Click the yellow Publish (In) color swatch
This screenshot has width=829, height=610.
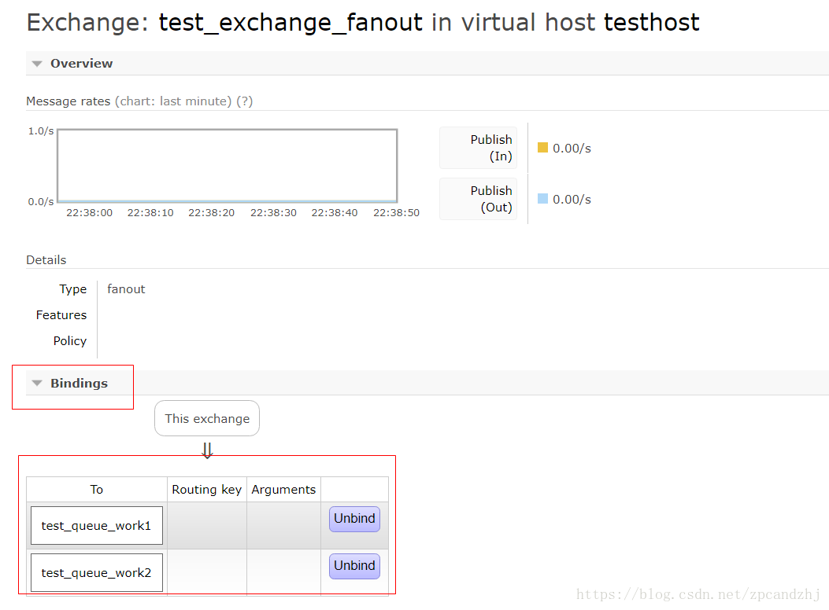[542, 147]
